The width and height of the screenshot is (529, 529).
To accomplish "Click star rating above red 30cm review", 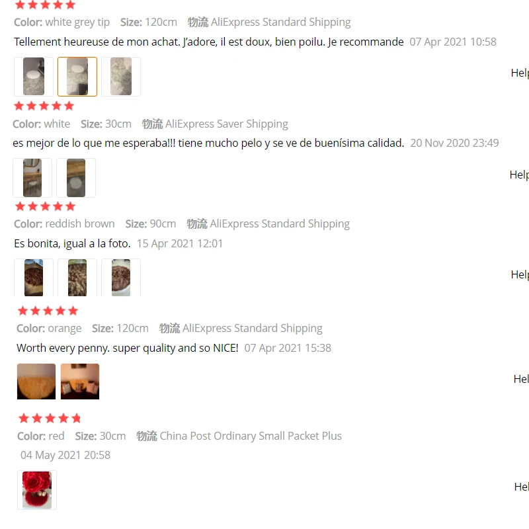I will point(50,419).
